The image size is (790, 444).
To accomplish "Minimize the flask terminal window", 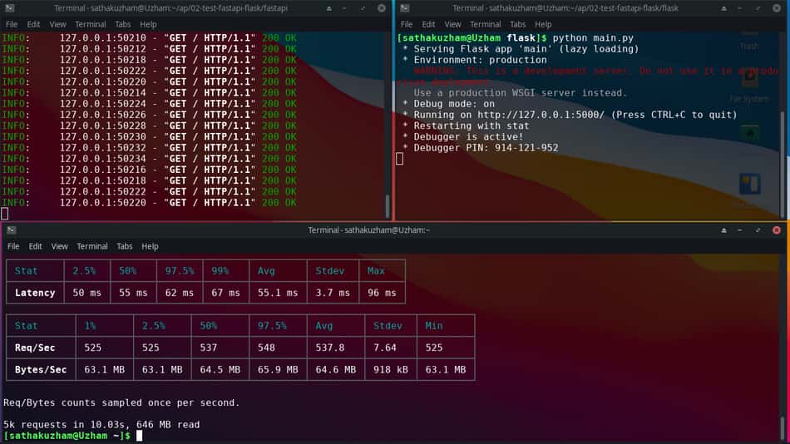I will [739, 8].
